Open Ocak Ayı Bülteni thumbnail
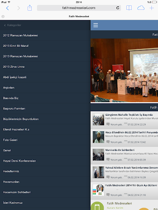The height and width of the screenshot is (210, 158). [98, 190]
